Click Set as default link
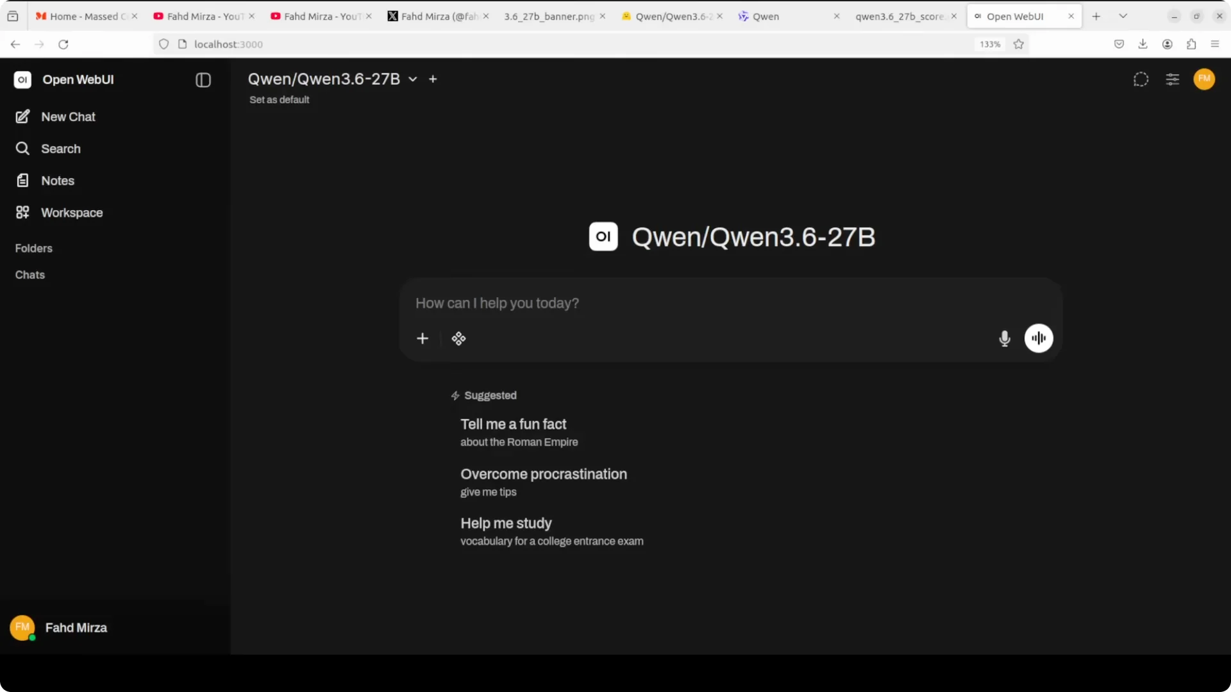The image size is (1231, 692). [279, 100]
